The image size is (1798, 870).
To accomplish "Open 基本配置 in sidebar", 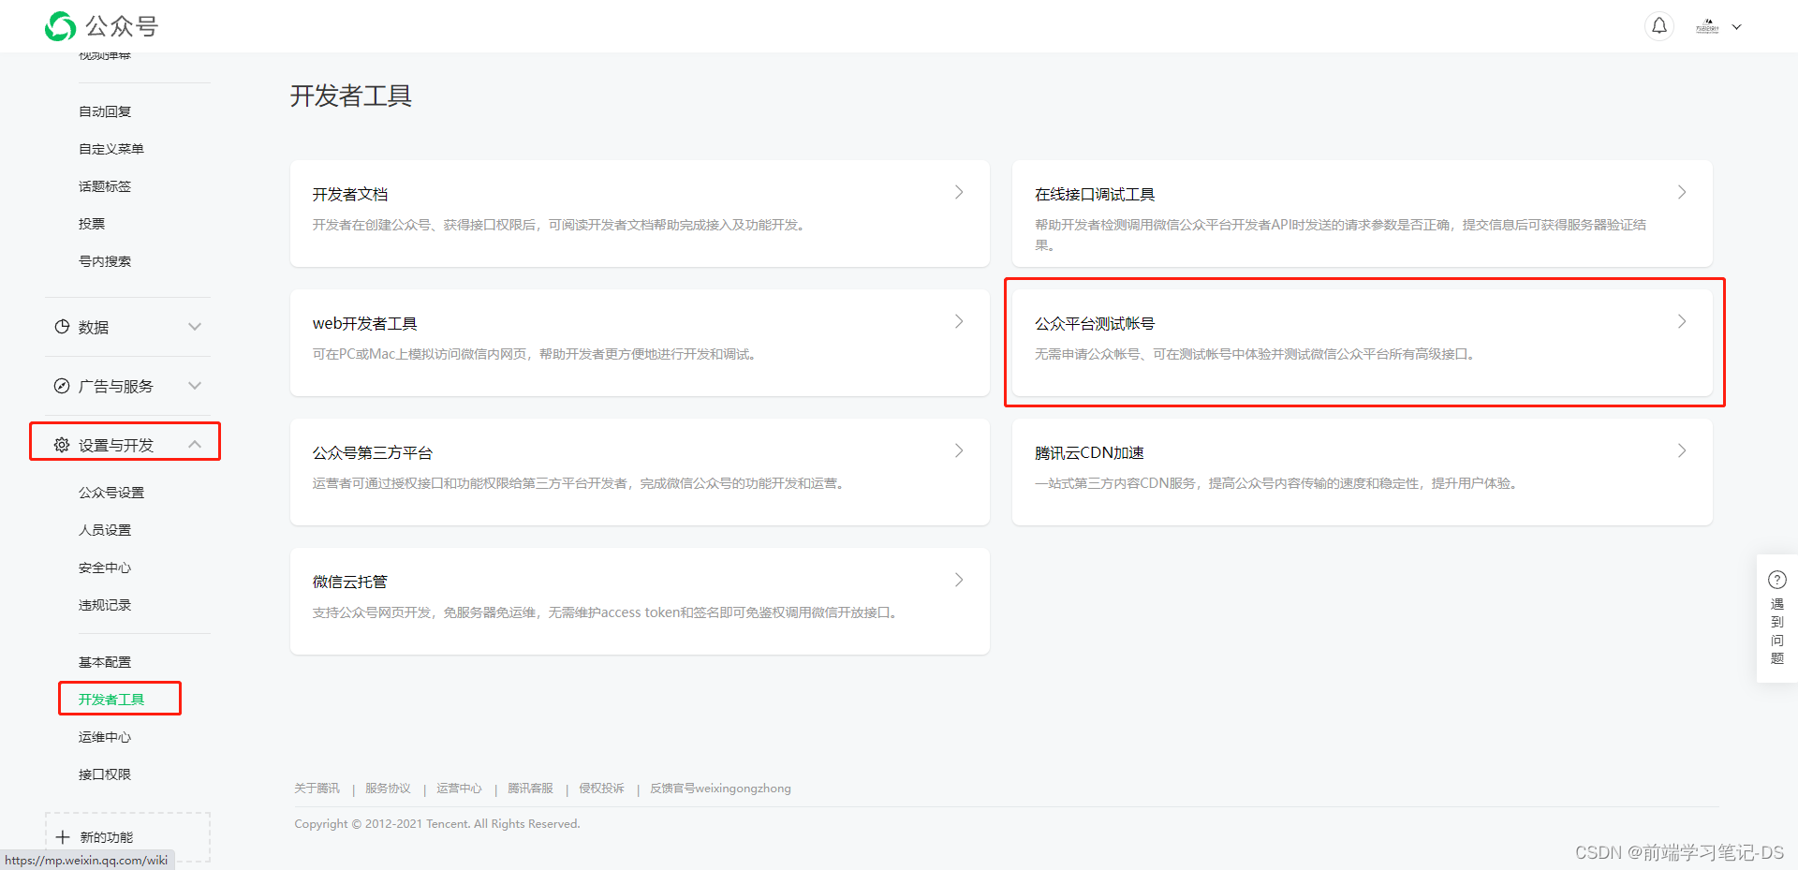I will click(105, 662).
